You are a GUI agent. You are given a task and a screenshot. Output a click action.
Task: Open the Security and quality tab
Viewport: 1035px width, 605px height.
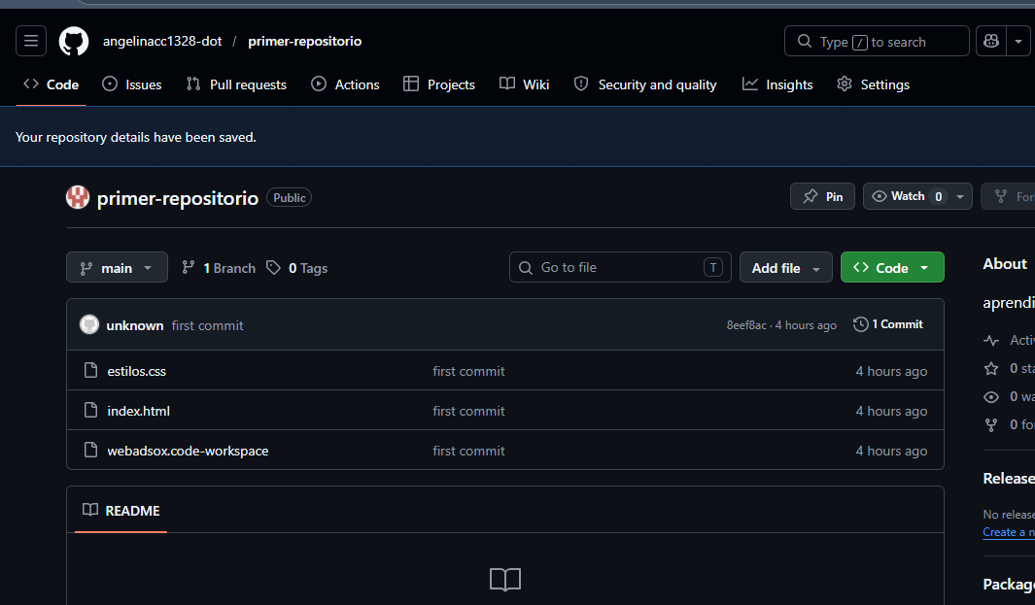pos(645,84)
